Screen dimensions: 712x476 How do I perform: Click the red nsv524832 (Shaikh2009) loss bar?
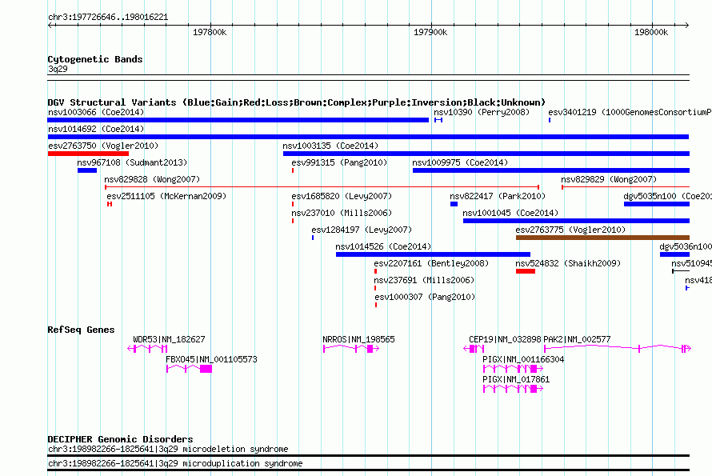tap(526, 271)
